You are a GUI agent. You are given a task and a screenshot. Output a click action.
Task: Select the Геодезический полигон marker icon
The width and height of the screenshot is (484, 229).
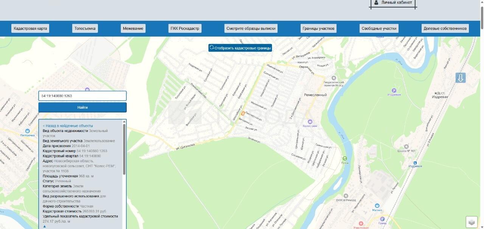pyautogui.click(x=334, y=78)
